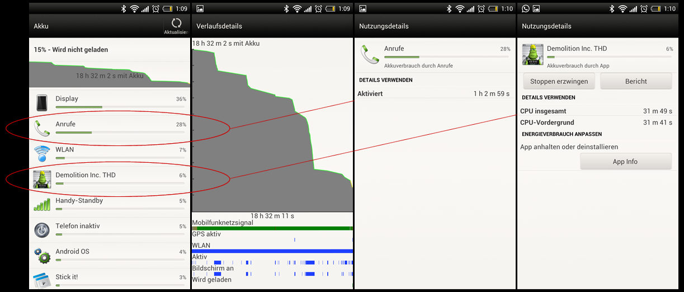The width and height of the screenshot is (684, 292).
Task: Tap the Display 36% usage bar
Action: [x=120, y=107]
